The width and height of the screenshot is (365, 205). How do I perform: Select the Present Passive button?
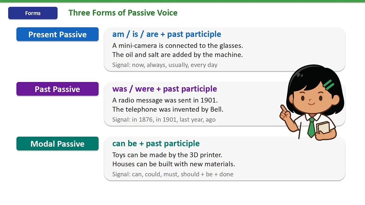click(x=57, y=34)
